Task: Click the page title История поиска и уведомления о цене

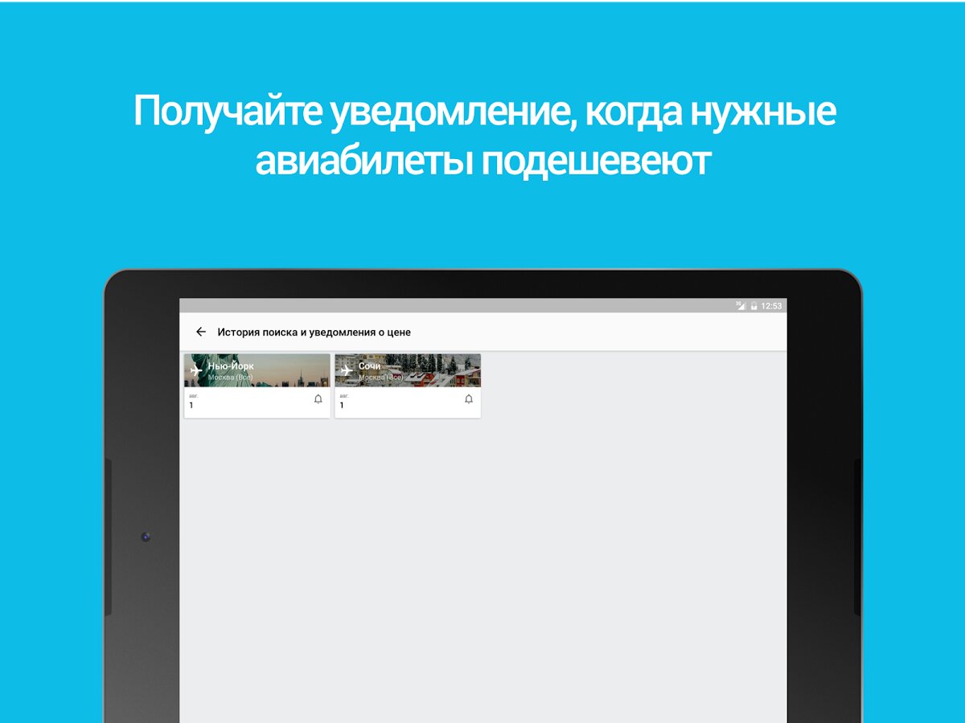Action: (314, 332)
